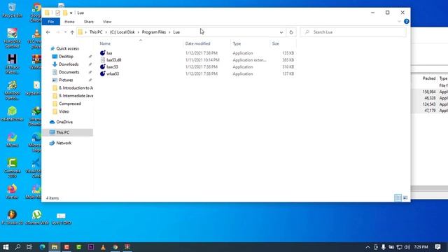Click the File Explorer taskbar icon
The image size is (448, 252).
55,247
